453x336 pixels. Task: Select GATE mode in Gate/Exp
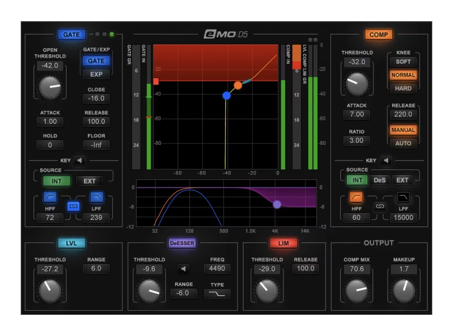[x=96, y=61]
